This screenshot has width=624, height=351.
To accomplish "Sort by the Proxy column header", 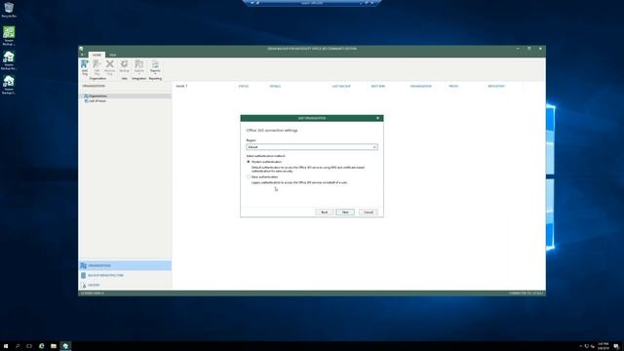I will pyautogui.click(x=453, y=86).
